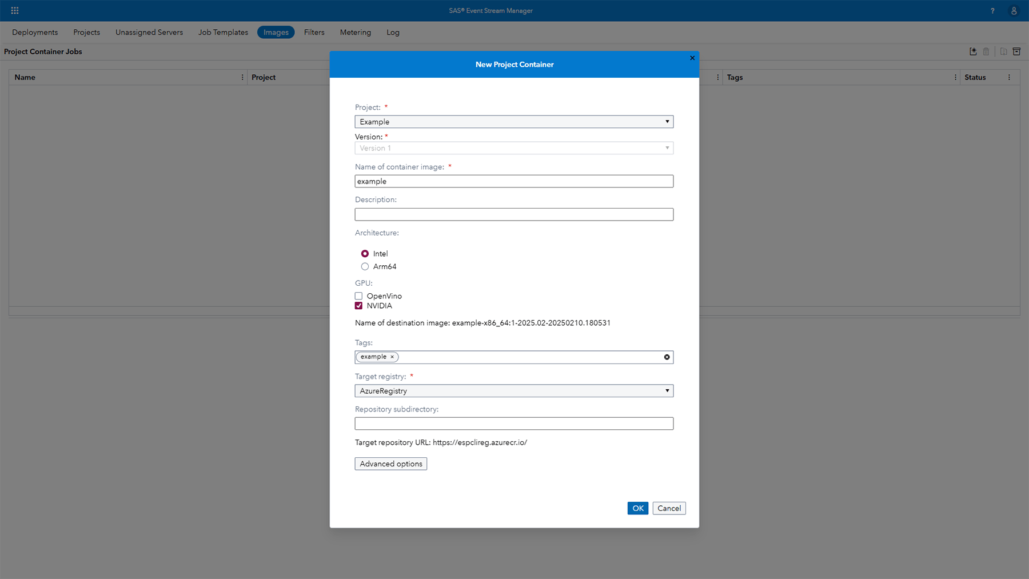Select the trash delete icon on toolbar
Screen dimensions: 1029x579
[986, 51]
